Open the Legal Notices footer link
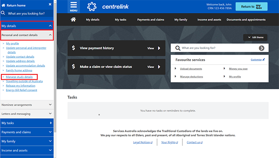Image resolution: width=279 pixels, height=158 pixels. click(x=142, y=143)
